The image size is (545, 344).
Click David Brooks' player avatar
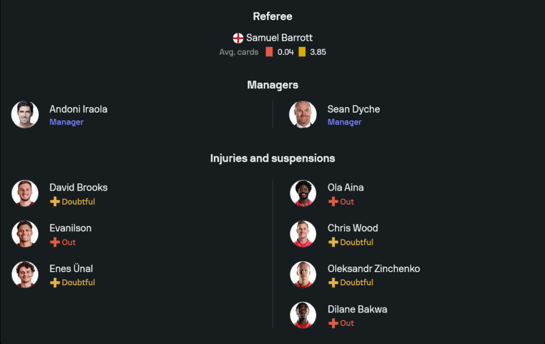[25, 193]
